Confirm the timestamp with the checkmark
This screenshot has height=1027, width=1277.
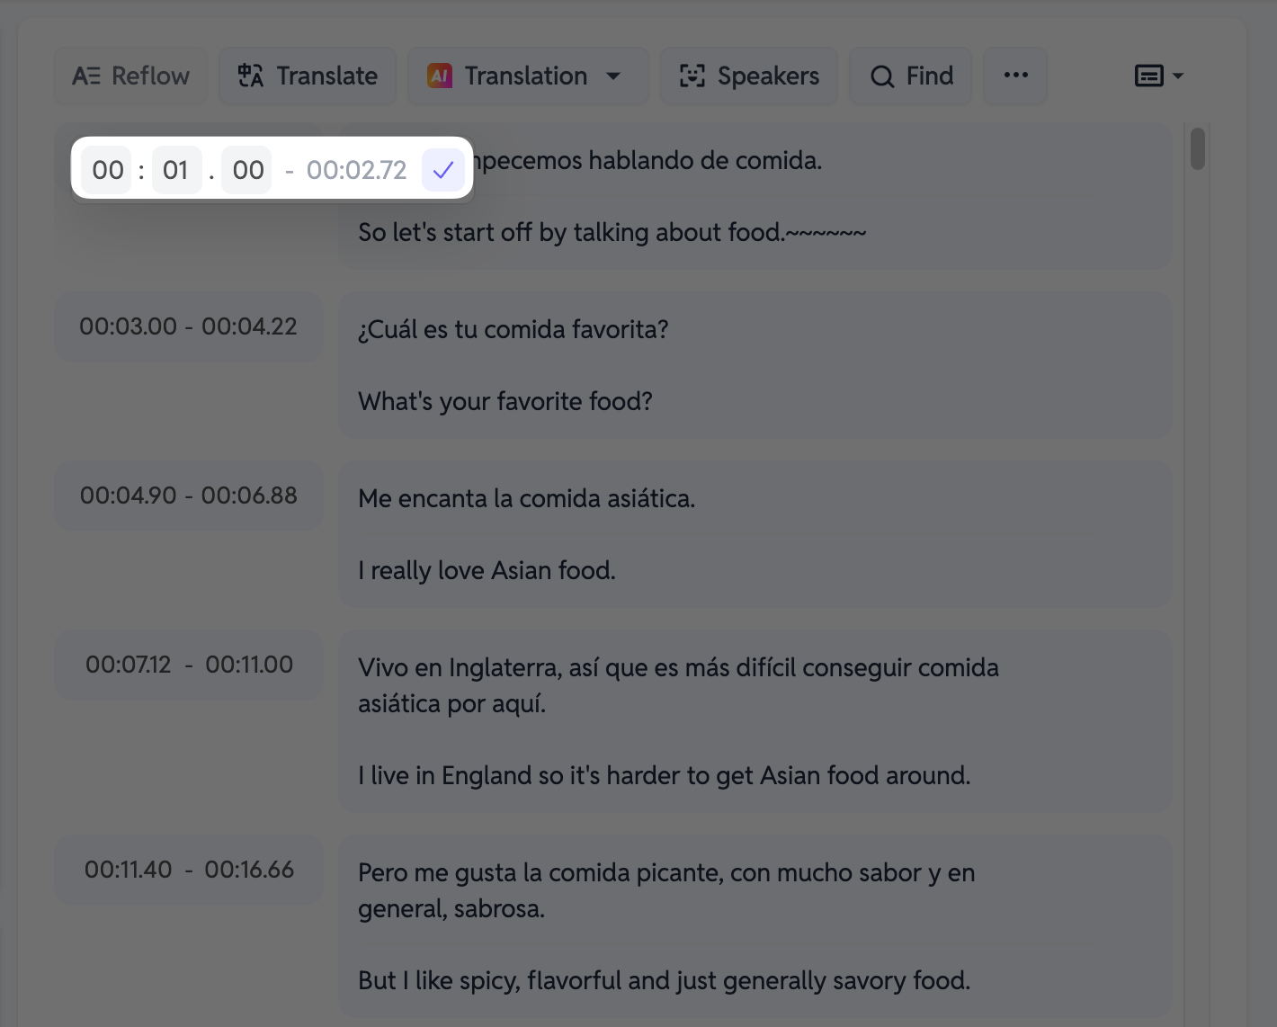tap(442, 170)
